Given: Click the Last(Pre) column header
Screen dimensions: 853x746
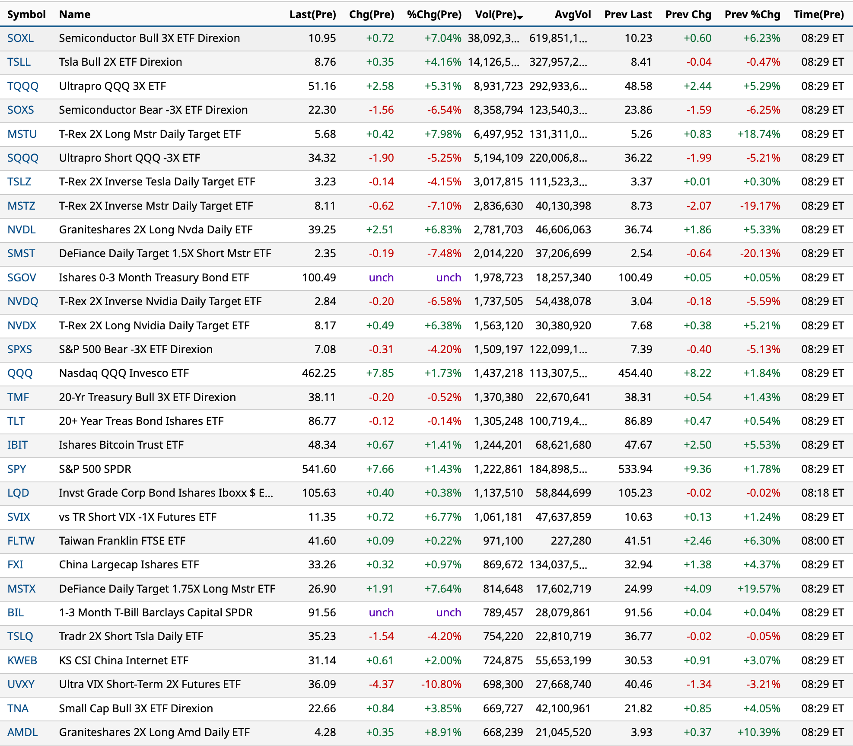Looking at the screenshot, I should point(312,15).
